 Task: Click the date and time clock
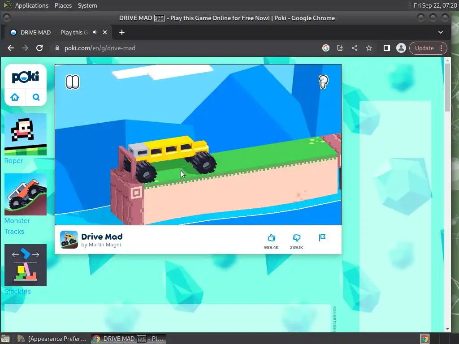[x=435, y=5]
